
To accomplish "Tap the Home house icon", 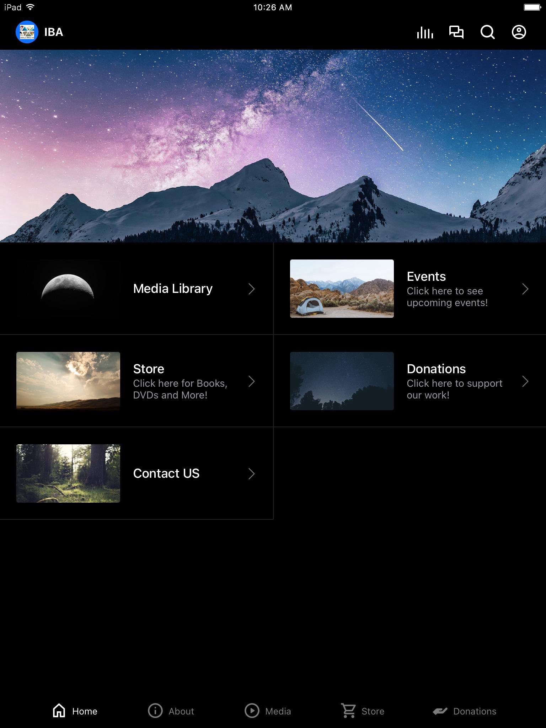I will tap(59, 711).
